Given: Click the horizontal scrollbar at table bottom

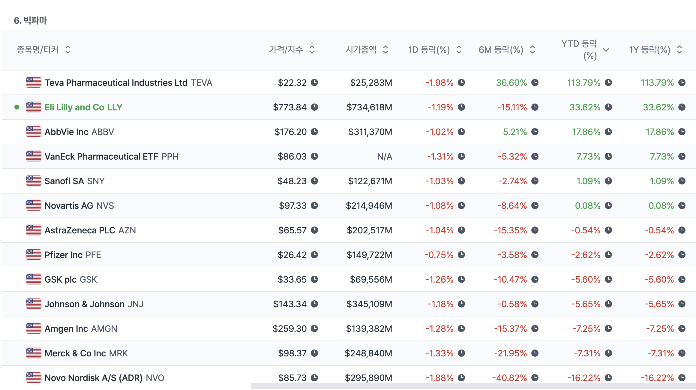Looking at the screenshot, I should point(473,386).
